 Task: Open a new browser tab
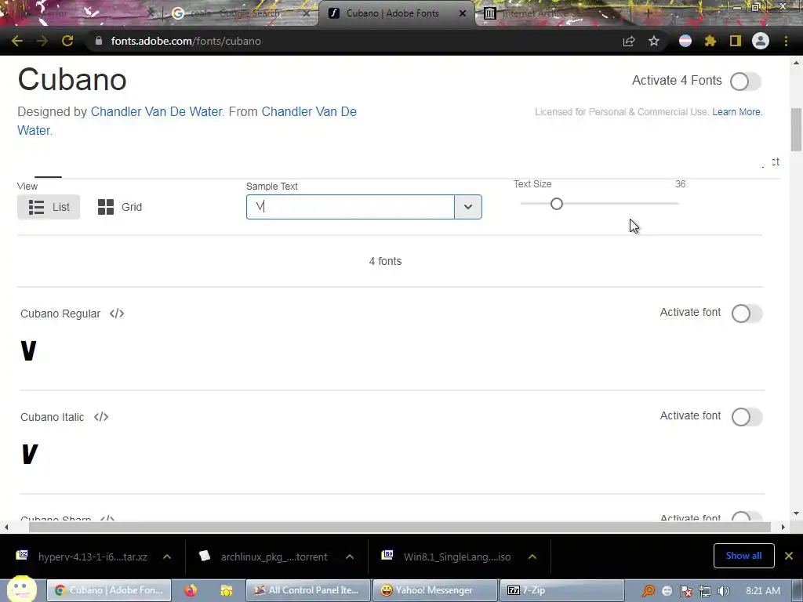tap(648, 13)
